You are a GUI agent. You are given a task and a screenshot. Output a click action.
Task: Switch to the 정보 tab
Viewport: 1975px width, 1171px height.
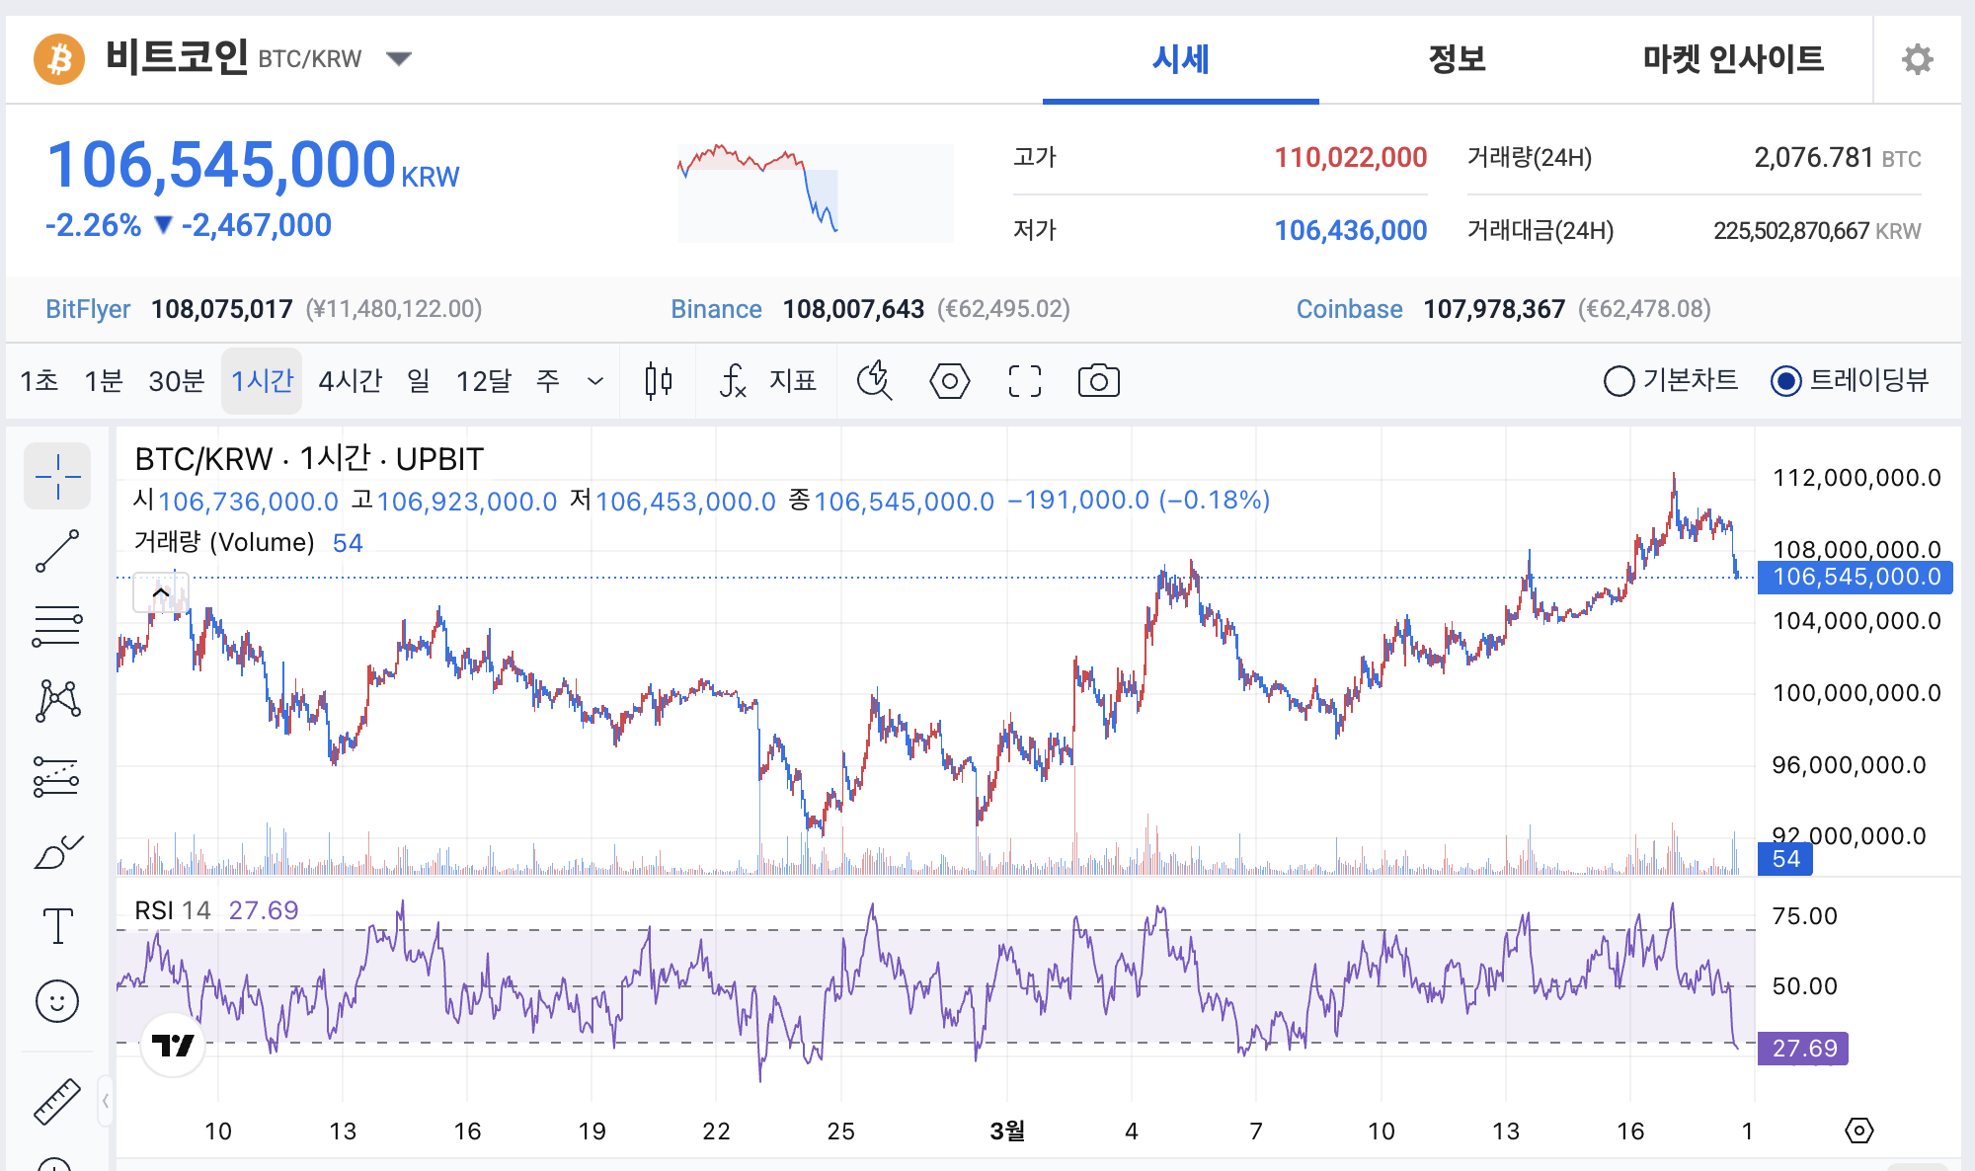(x=1457, y=59)
